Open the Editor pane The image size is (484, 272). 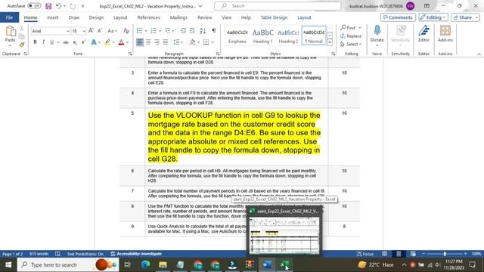423,34
